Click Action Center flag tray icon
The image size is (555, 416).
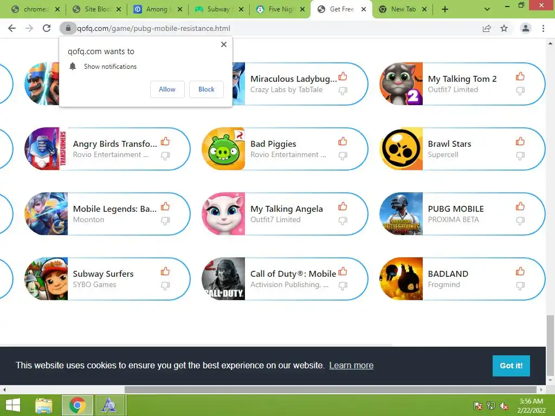[x=477, y=406]
